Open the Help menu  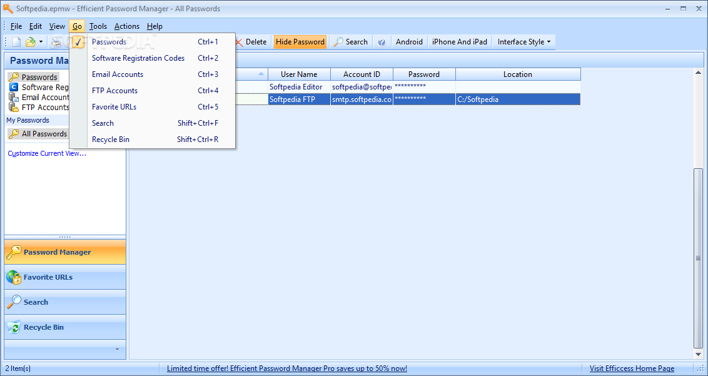click(154, 26)
